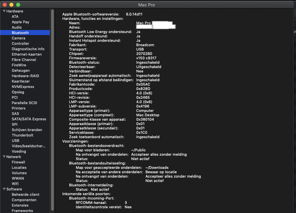Select ATA in the sidebar

coord(15,17)
